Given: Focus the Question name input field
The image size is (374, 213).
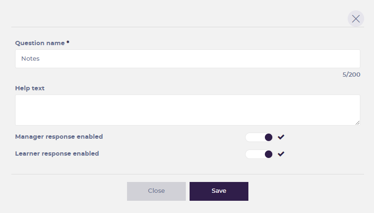Looking at the screenshot, I should point(188,59).
